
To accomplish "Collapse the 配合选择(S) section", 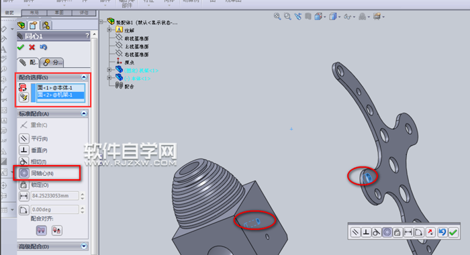I will pos(84,77).
